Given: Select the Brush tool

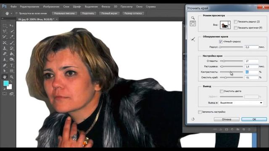Looking at the screenshot, I should click(11, 43).
